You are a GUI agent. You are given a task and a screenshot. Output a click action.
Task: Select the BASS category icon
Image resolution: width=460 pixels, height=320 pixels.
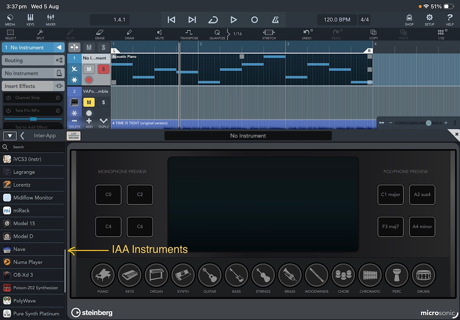[236, 275]
